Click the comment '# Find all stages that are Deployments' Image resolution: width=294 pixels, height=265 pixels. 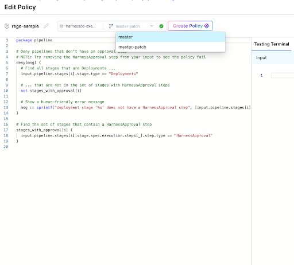[68, 68]
